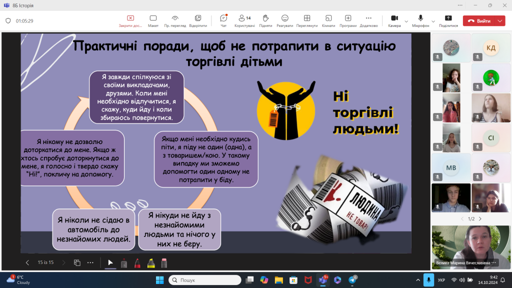Open the volume control in the system tray

pos(461,279)
